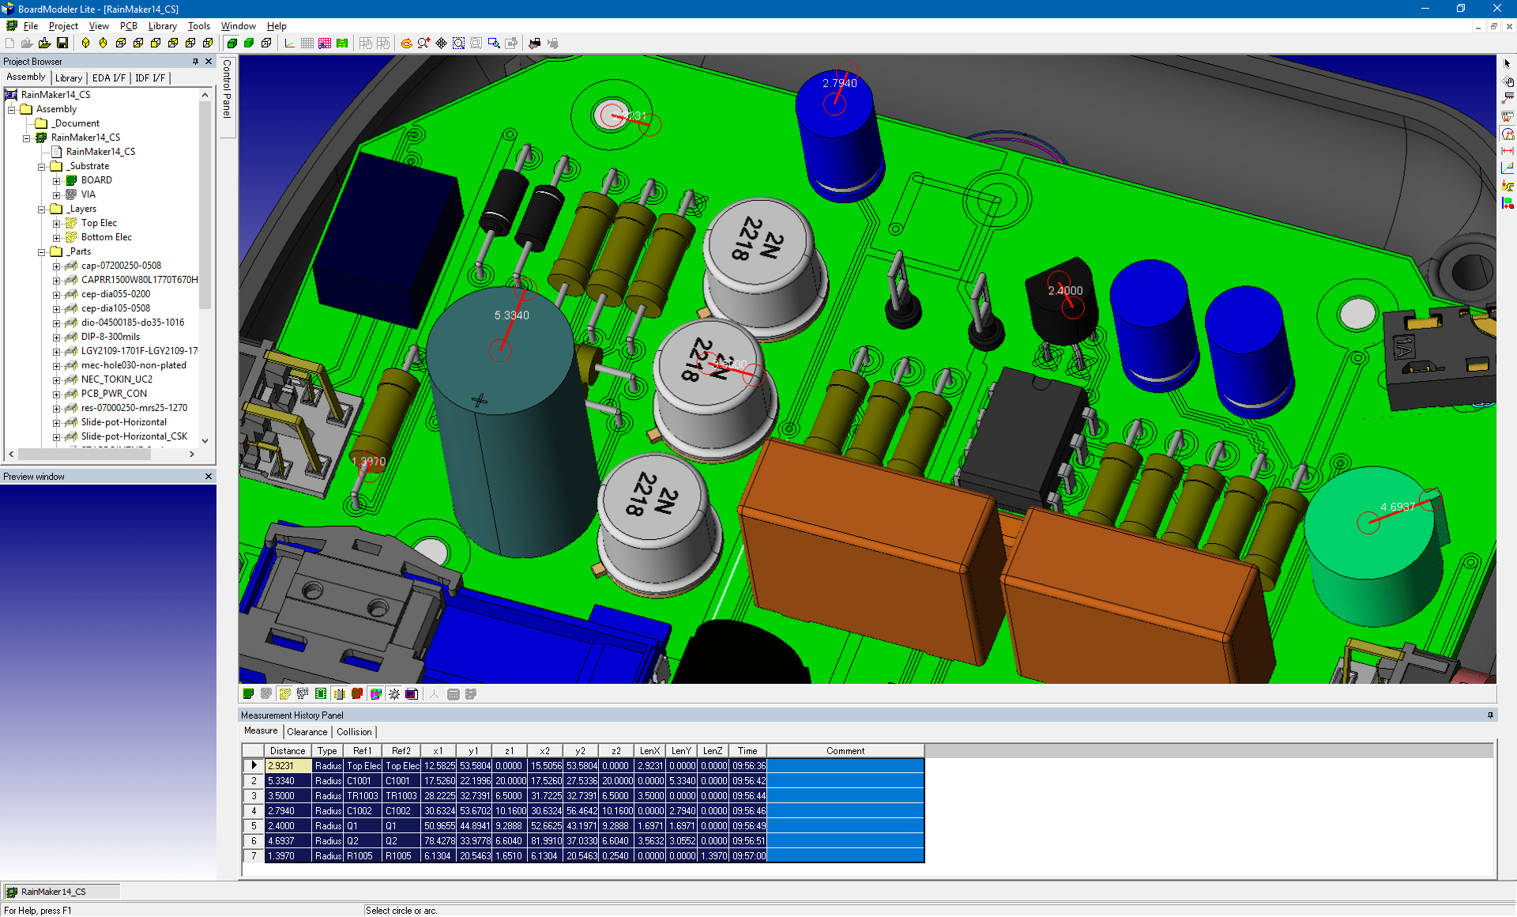
Task: Collapse the _Parts tree node
Action: 41,251
